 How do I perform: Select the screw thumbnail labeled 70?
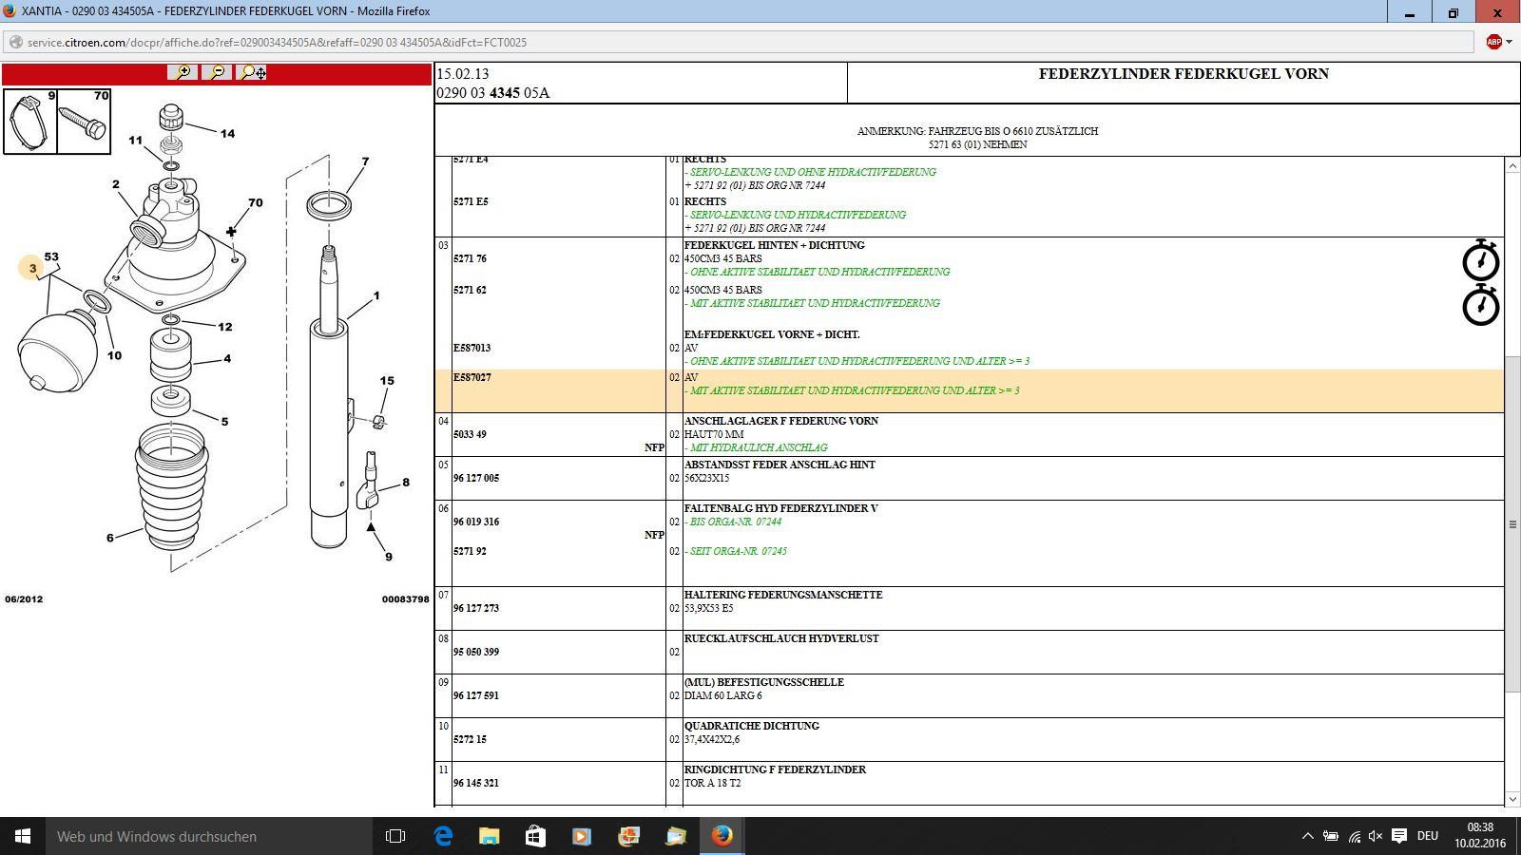pos(84,121)
